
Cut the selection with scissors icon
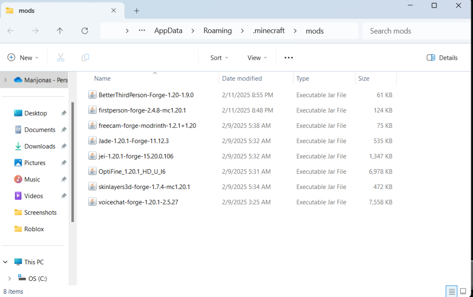pyautogui.click(x=61, y=57)
